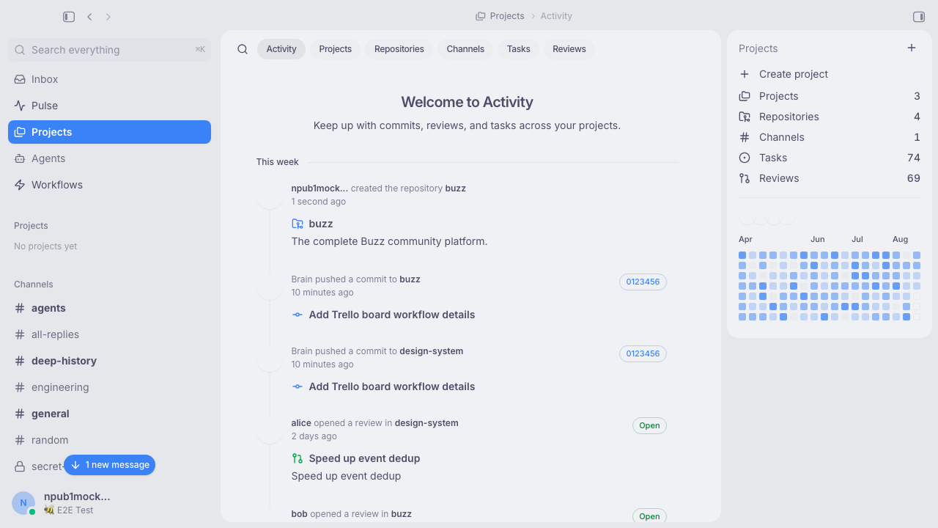Screen dimensions: 938x528
Task: Click the commit icon of the buzz push
Action: pos(298,315)
